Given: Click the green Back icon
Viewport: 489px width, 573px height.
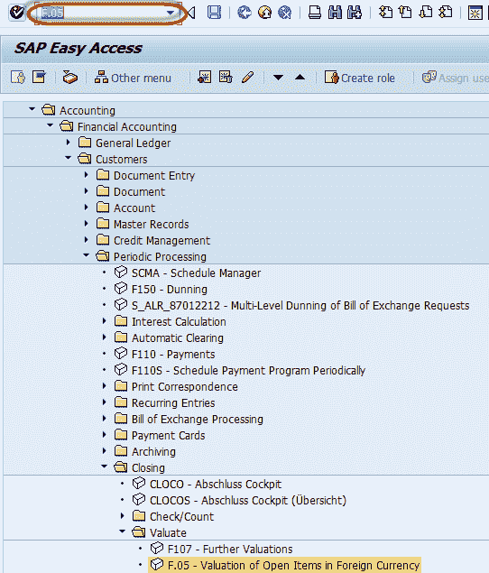Looking at the screenshot, I should 244,13.
